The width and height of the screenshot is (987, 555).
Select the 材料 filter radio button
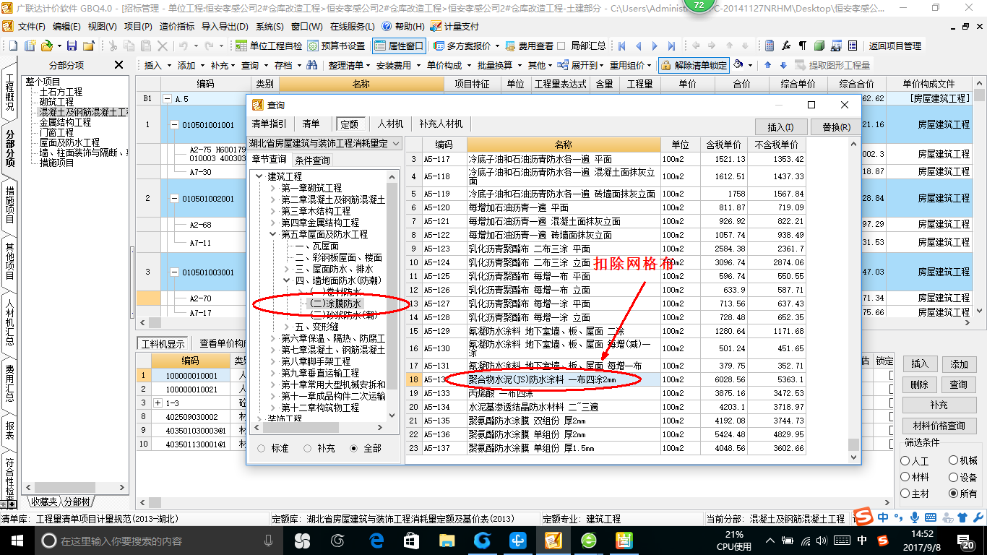[x=906, y=477]
